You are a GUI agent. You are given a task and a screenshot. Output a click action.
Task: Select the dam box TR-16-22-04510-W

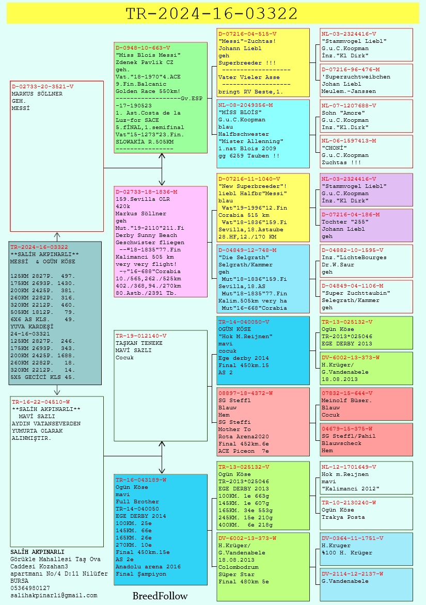click(57, 471)
